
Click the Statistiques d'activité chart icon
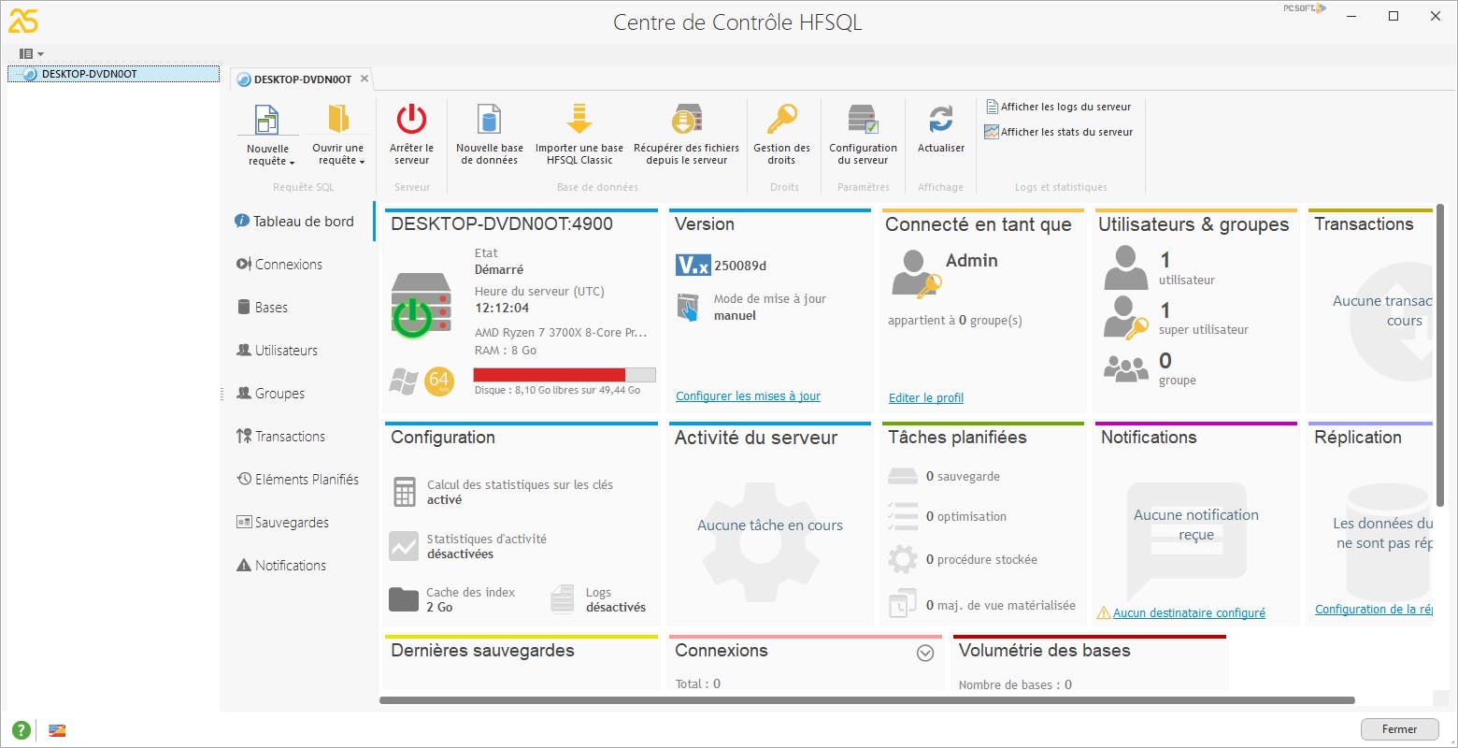(404, 546)
